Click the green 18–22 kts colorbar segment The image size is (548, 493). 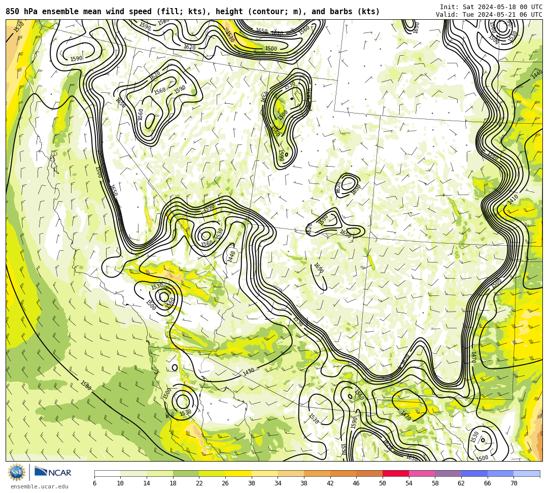[x=186, y=473]
